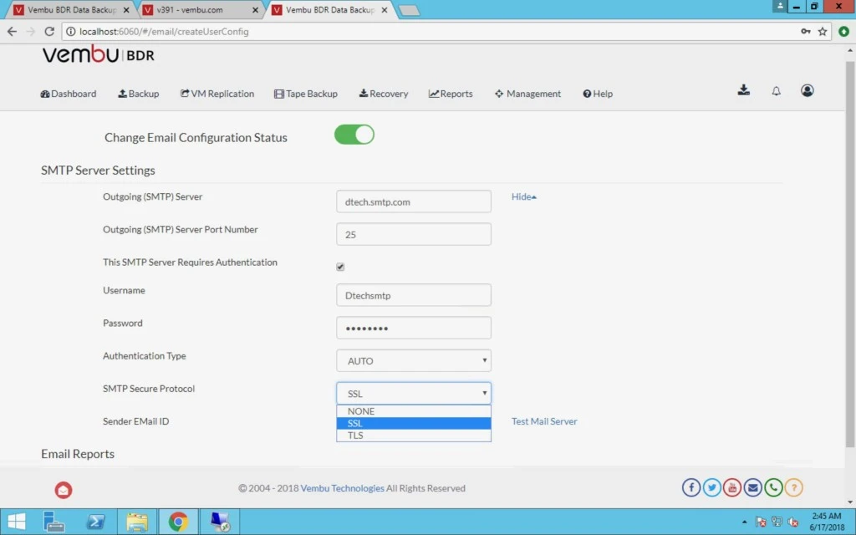The width and height of the screenshot is (856, 535).
Task: Open the Management menu
Action: pos(527,94)
